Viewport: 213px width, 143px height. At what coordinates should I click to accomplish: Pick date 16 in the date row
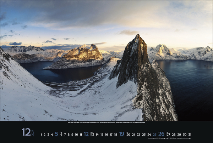[x=106, y=135]
